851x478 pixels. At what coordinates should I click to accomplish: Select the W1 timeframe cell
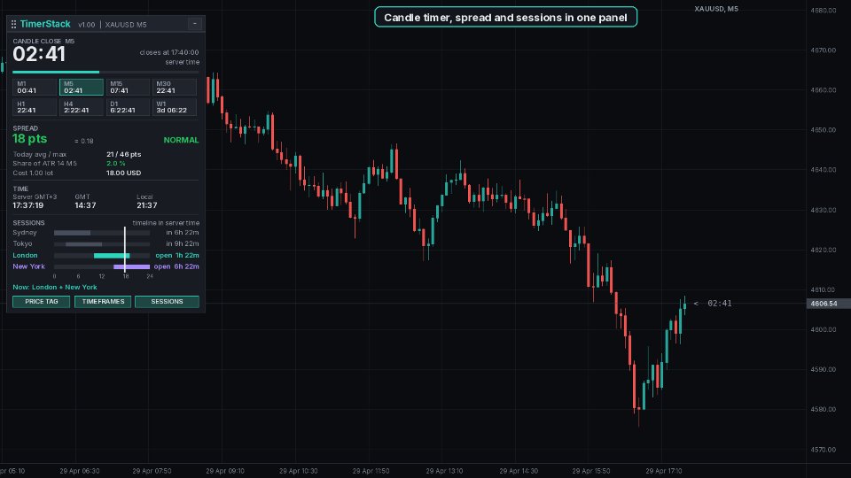175,107
